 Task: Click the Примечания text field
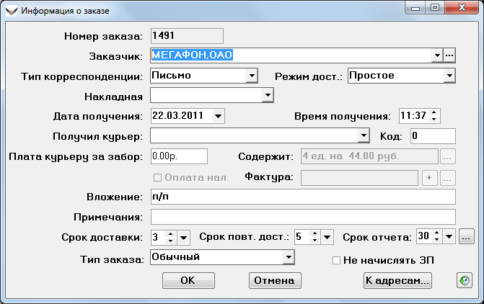pyautogui.click(x=303, y=217)
